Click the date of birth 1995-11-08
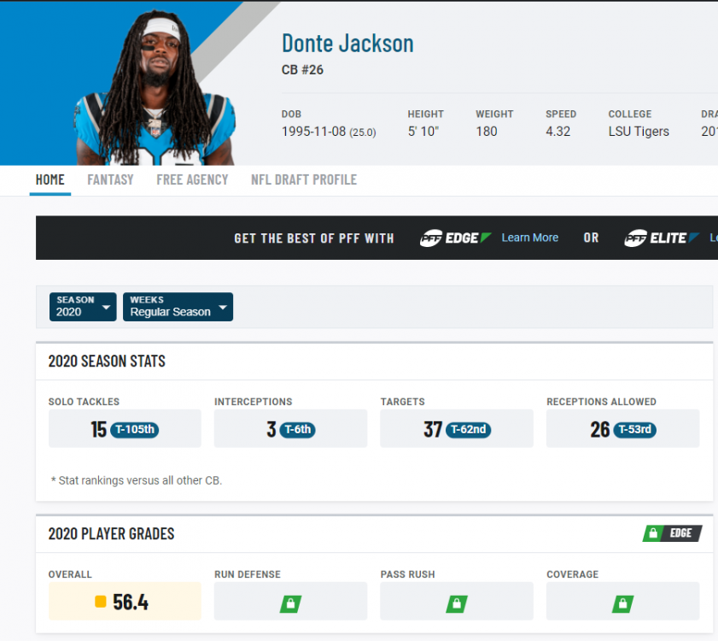718x641 pixels. pyautogui.click(x=313, y=132)
